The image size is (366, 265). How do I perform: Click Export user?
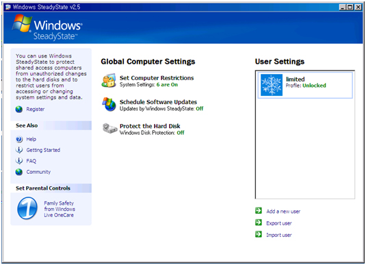point(279,223)
